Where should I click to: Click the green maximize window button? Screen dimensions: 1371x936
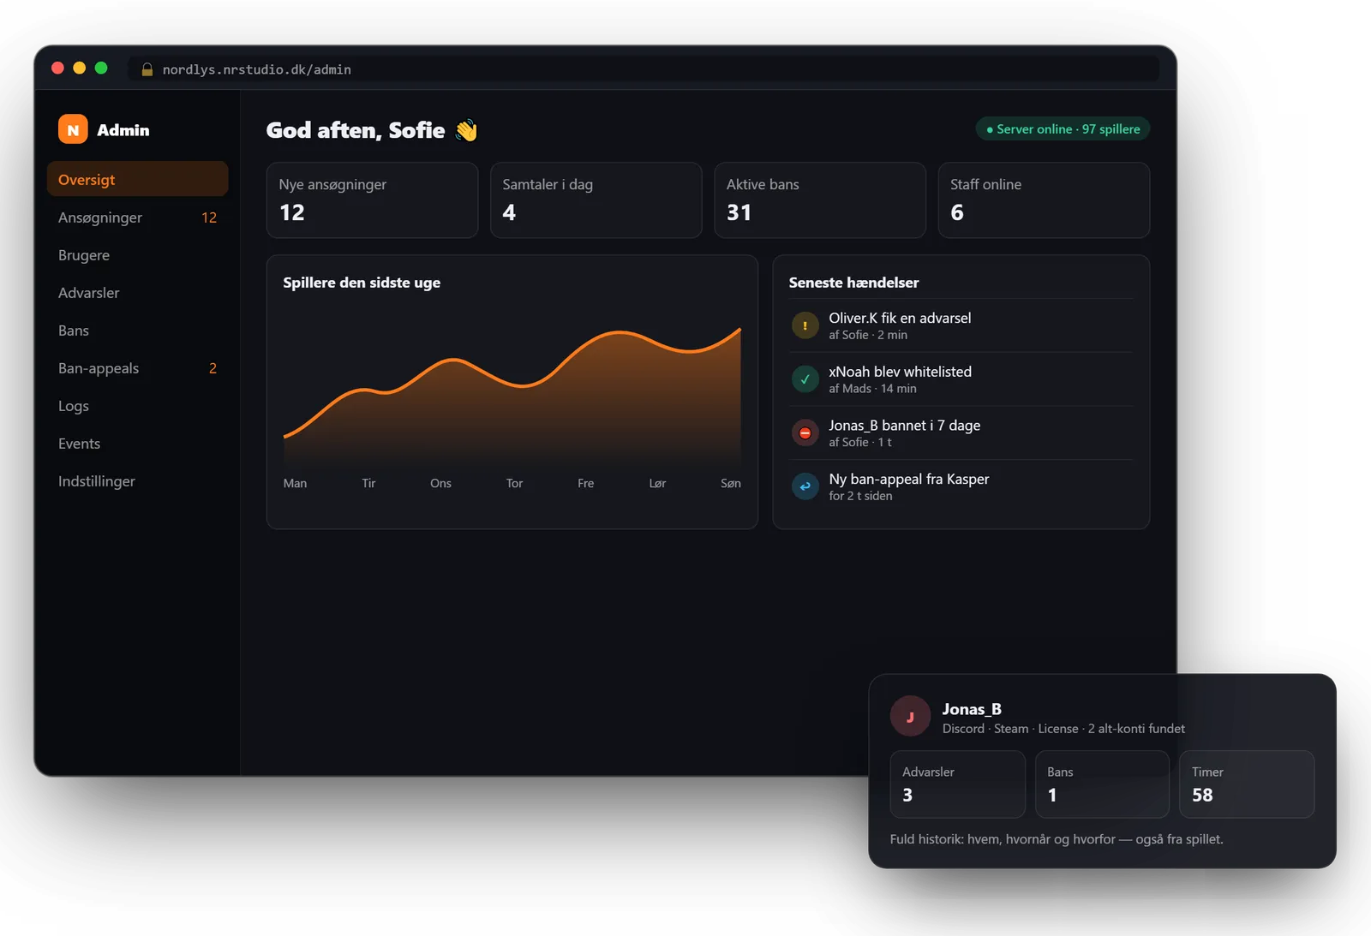tap(101, 68)
